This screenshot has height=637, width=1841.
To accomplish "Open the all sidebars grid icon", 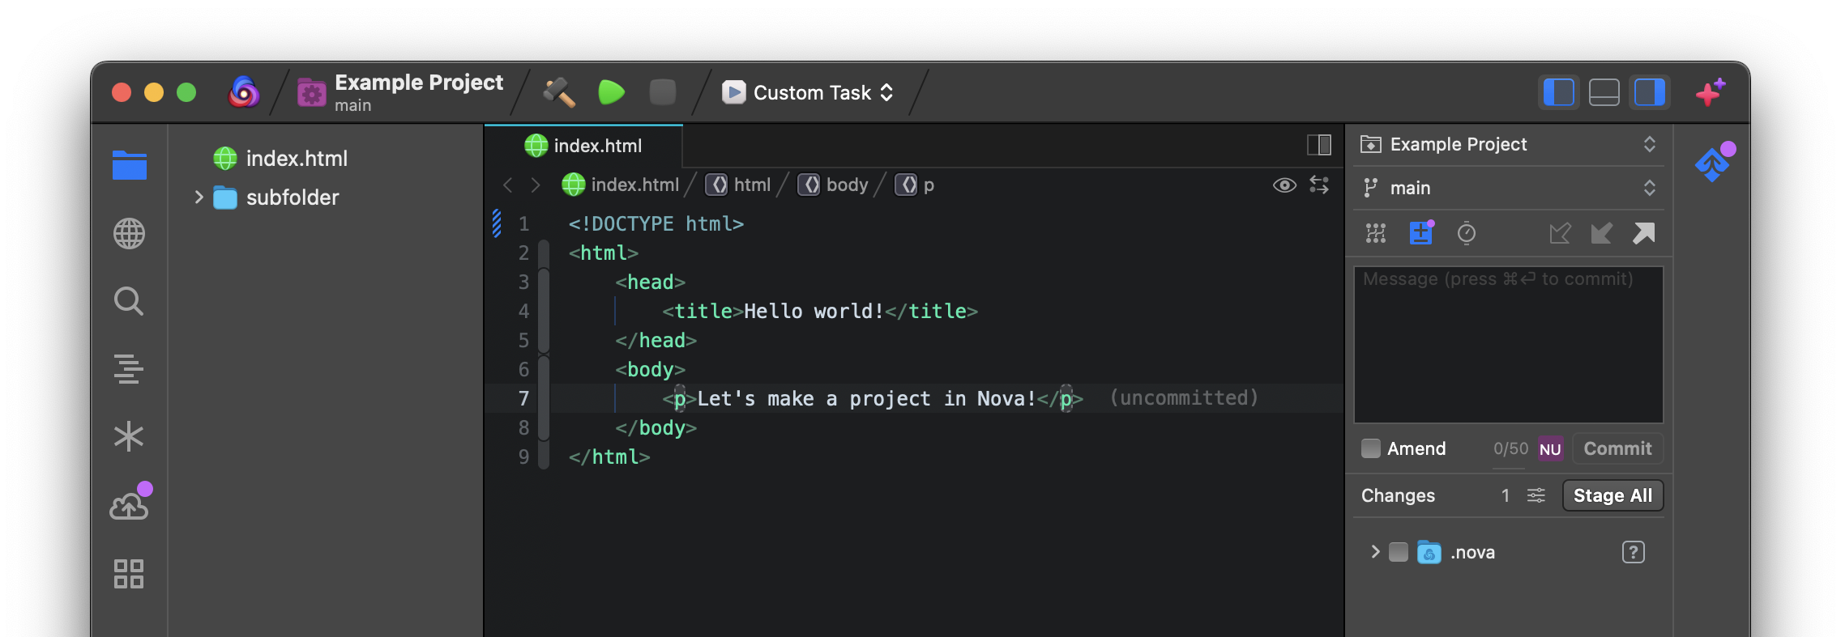I will (x=129, y=573).
